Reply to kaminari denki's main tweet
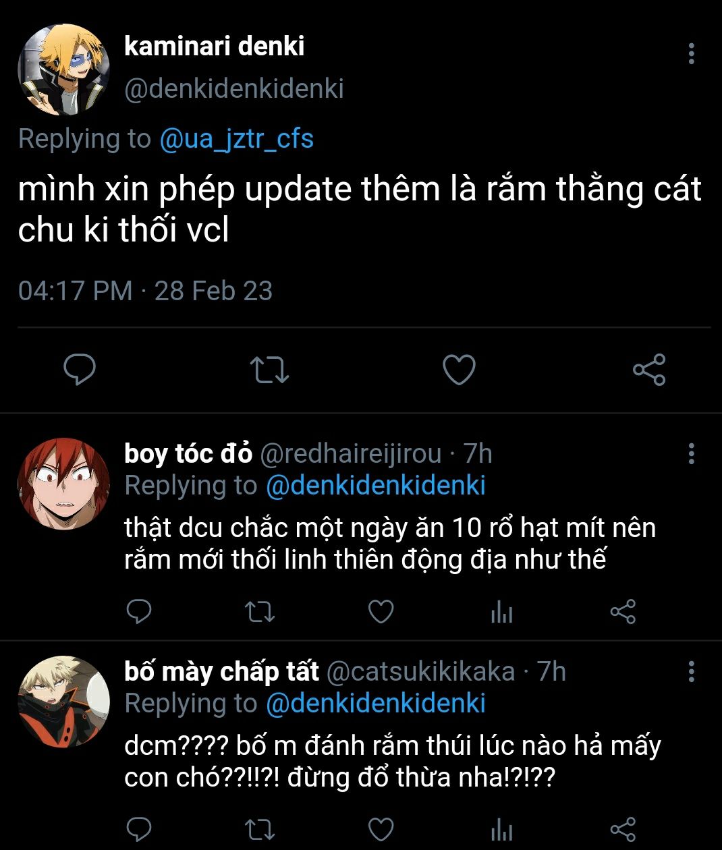Viewport: 722px width, 850px height. (79, 370)
